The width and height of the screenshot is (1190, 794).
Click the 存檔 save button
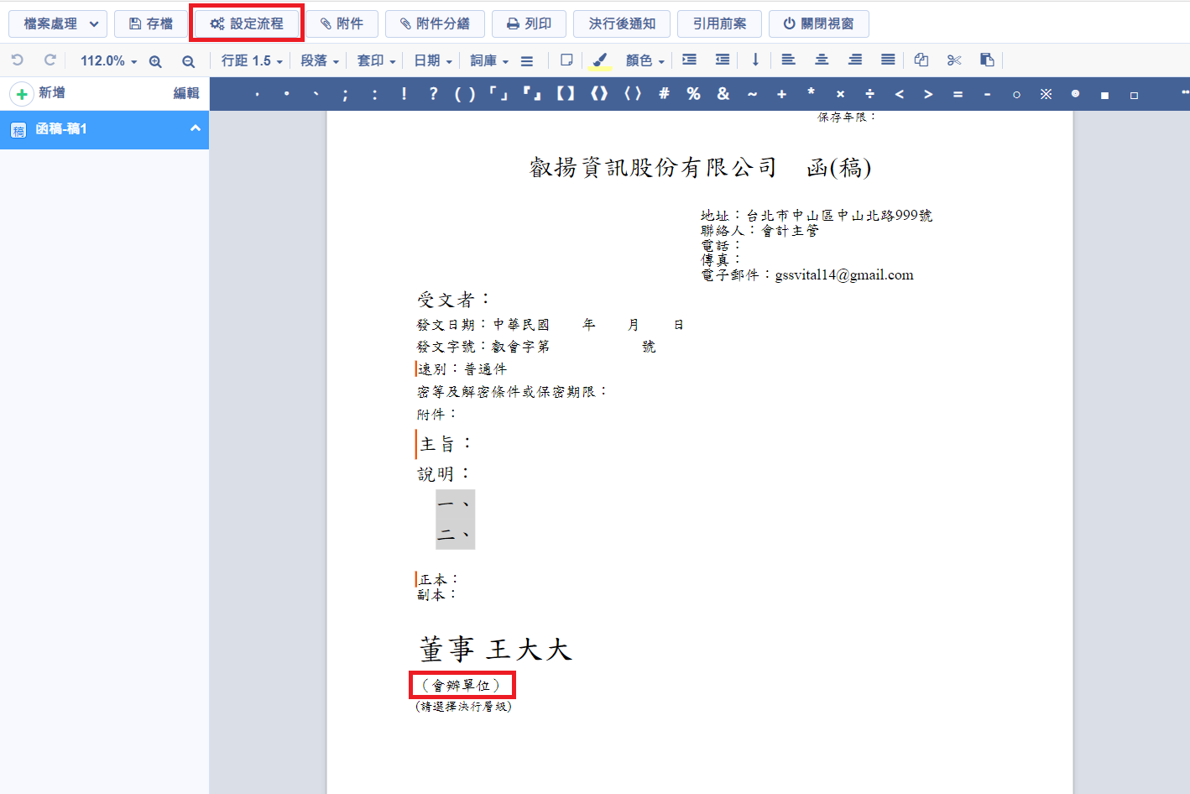pos(151,24)
